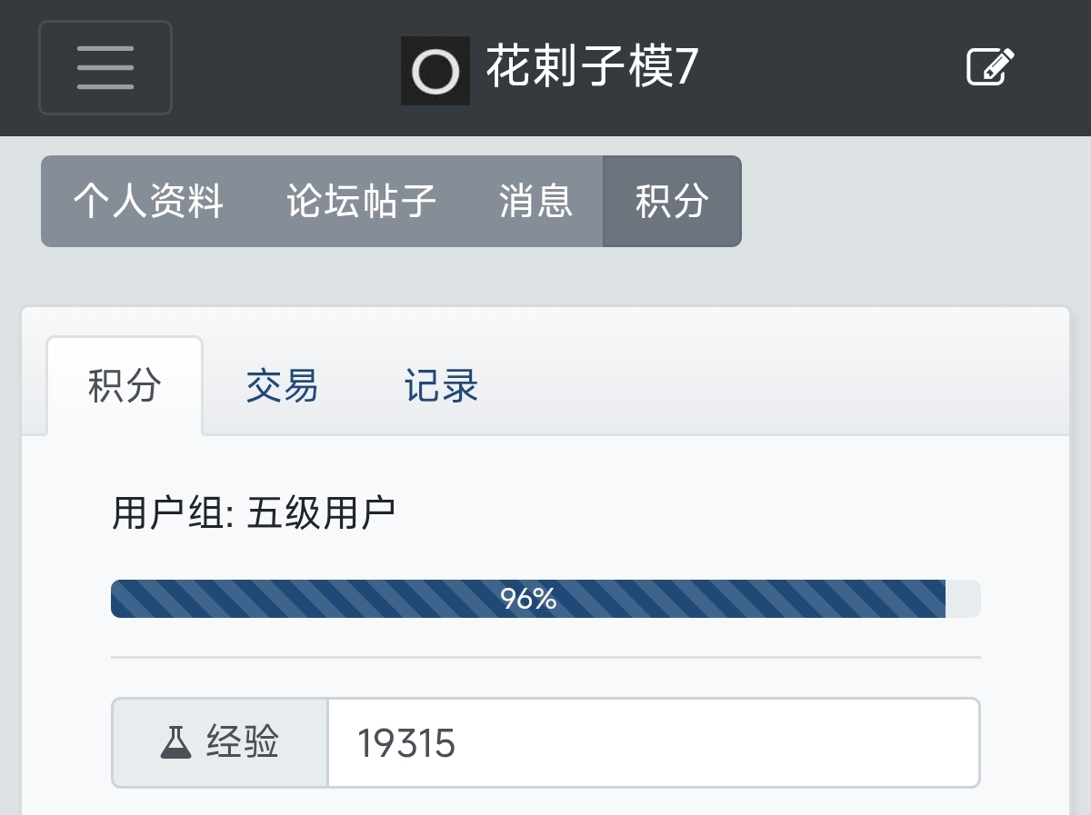Image resolution: width=1091 pixels, height=815 pixels.
Task: Open the 个人资料 navigation pill
Action: (x=148, y=202)
